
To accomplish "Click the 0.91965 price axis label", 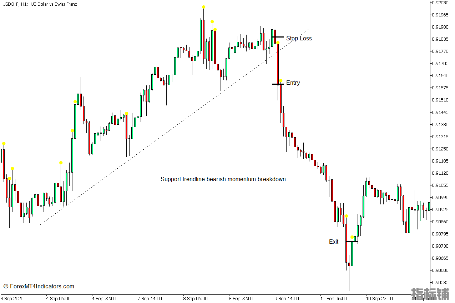I will coord(440,15).
